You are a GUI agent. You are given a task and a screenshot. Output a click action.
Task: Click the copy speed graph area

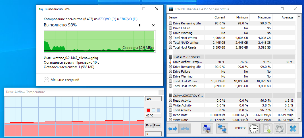coord(100,41)
